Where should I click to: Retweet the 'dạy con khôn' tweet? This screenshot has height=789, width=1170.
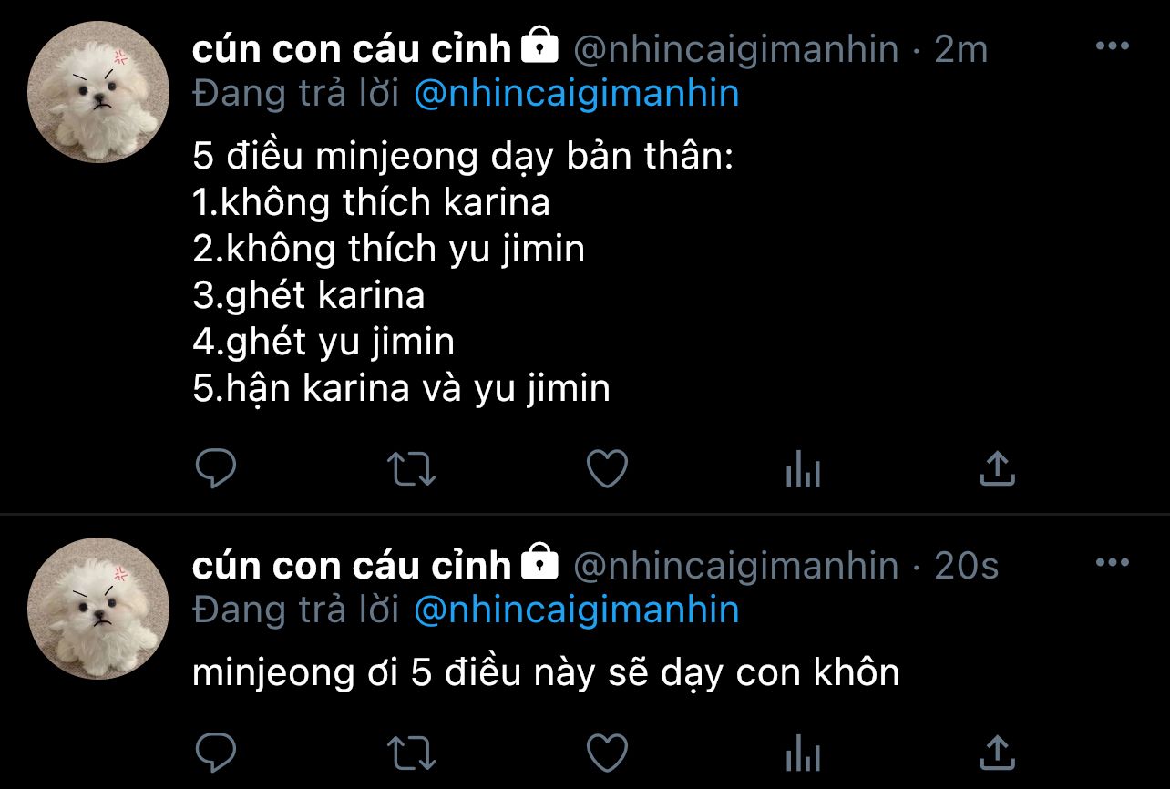click(x=412, y=753)
